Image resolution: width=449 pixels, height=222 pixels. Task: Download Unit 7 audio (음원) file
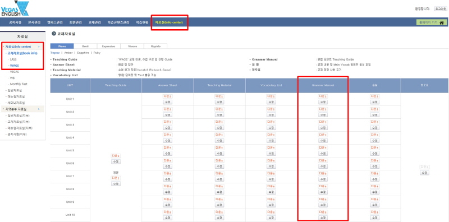375,173
